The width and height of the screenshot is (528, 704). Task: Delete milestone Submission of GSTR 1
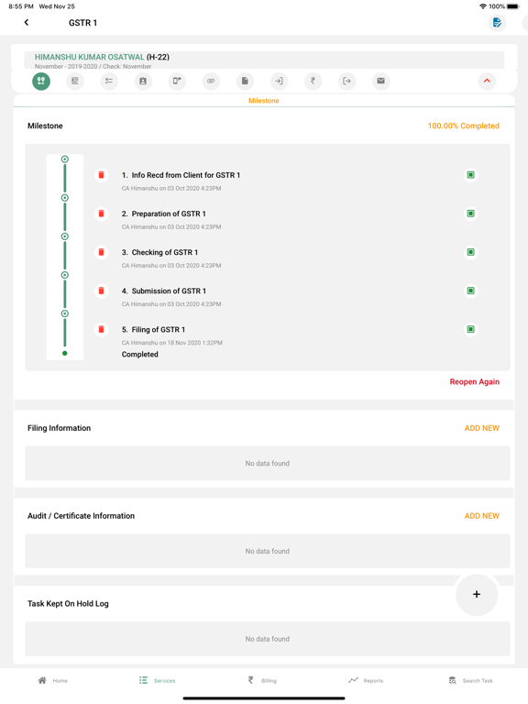coord(102,291)
